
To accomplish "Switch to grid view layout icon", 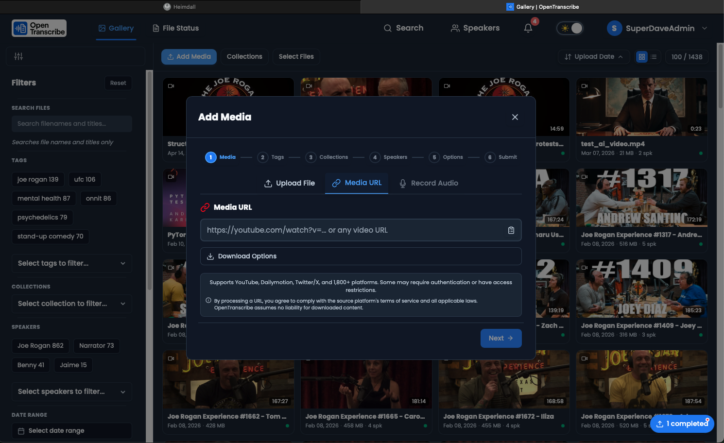I will 642,57.
